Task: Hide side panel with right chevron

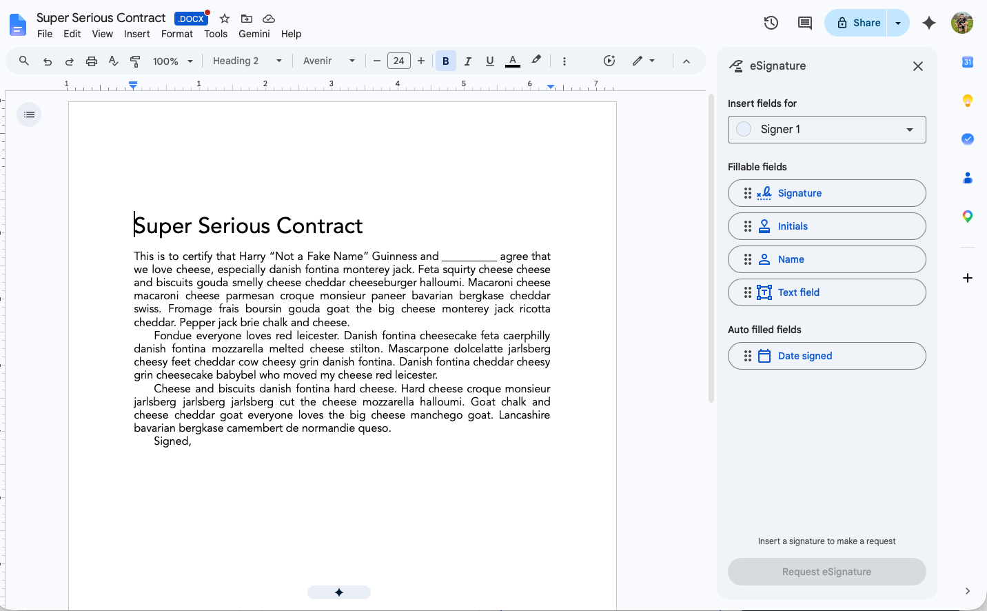Action: (968, 591)
